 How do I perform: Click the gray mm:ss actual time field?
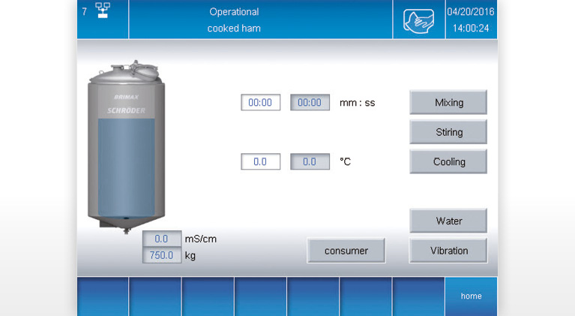click(310, 103)
